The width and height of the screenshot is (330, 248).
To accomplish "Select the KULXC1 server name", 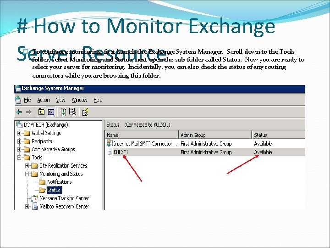I will point(121,152).
